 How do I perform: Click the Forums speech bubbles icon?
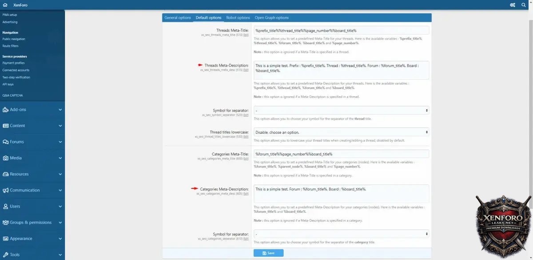point(6,142)
